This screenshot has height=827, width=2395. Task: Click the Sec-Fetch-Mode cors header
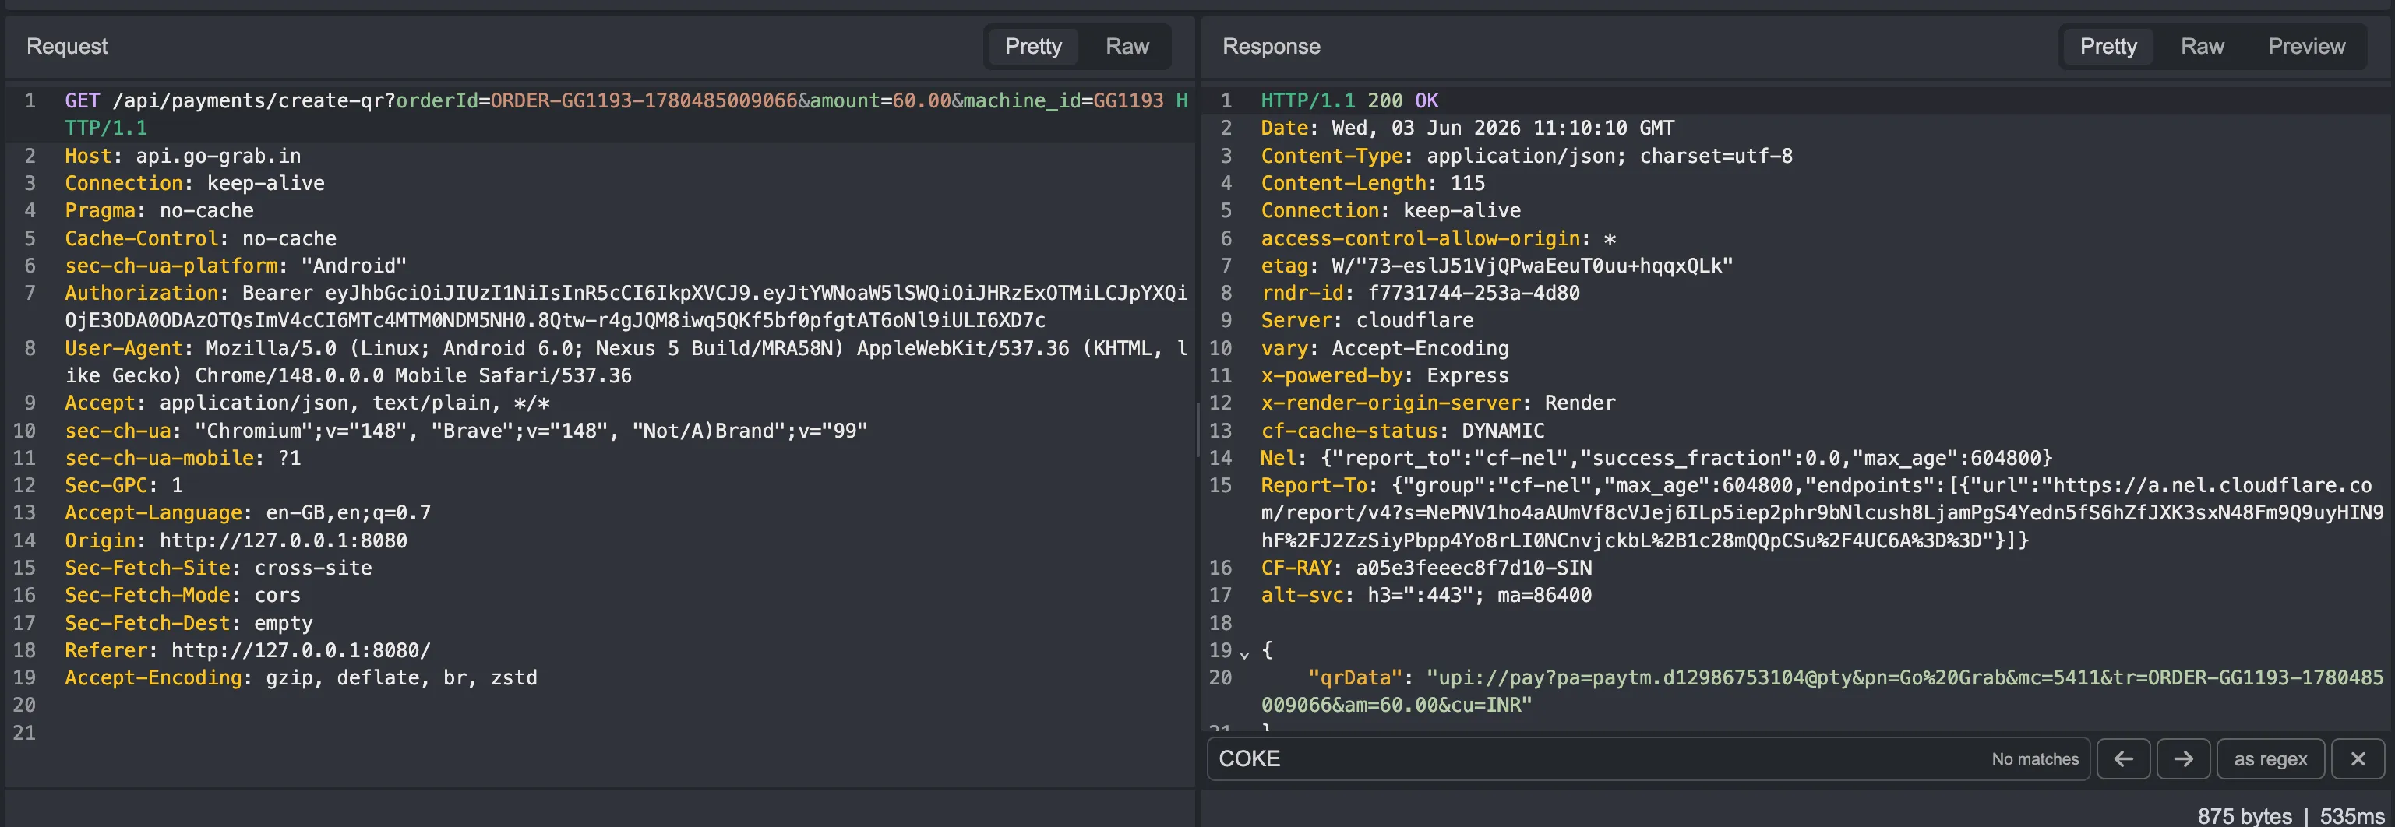pyautogui.click(x=182, y=596)
